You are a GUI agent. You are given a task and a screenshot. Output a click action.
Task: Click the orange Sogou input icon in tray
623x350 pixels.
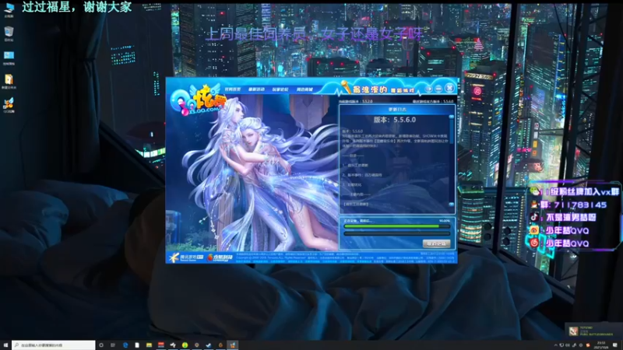click(588, 345)
